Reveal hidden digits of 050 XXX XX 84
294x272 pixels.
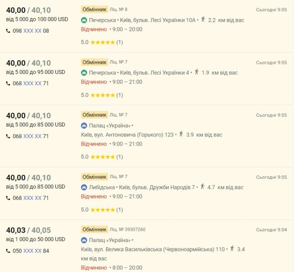[x=32, y=251]
